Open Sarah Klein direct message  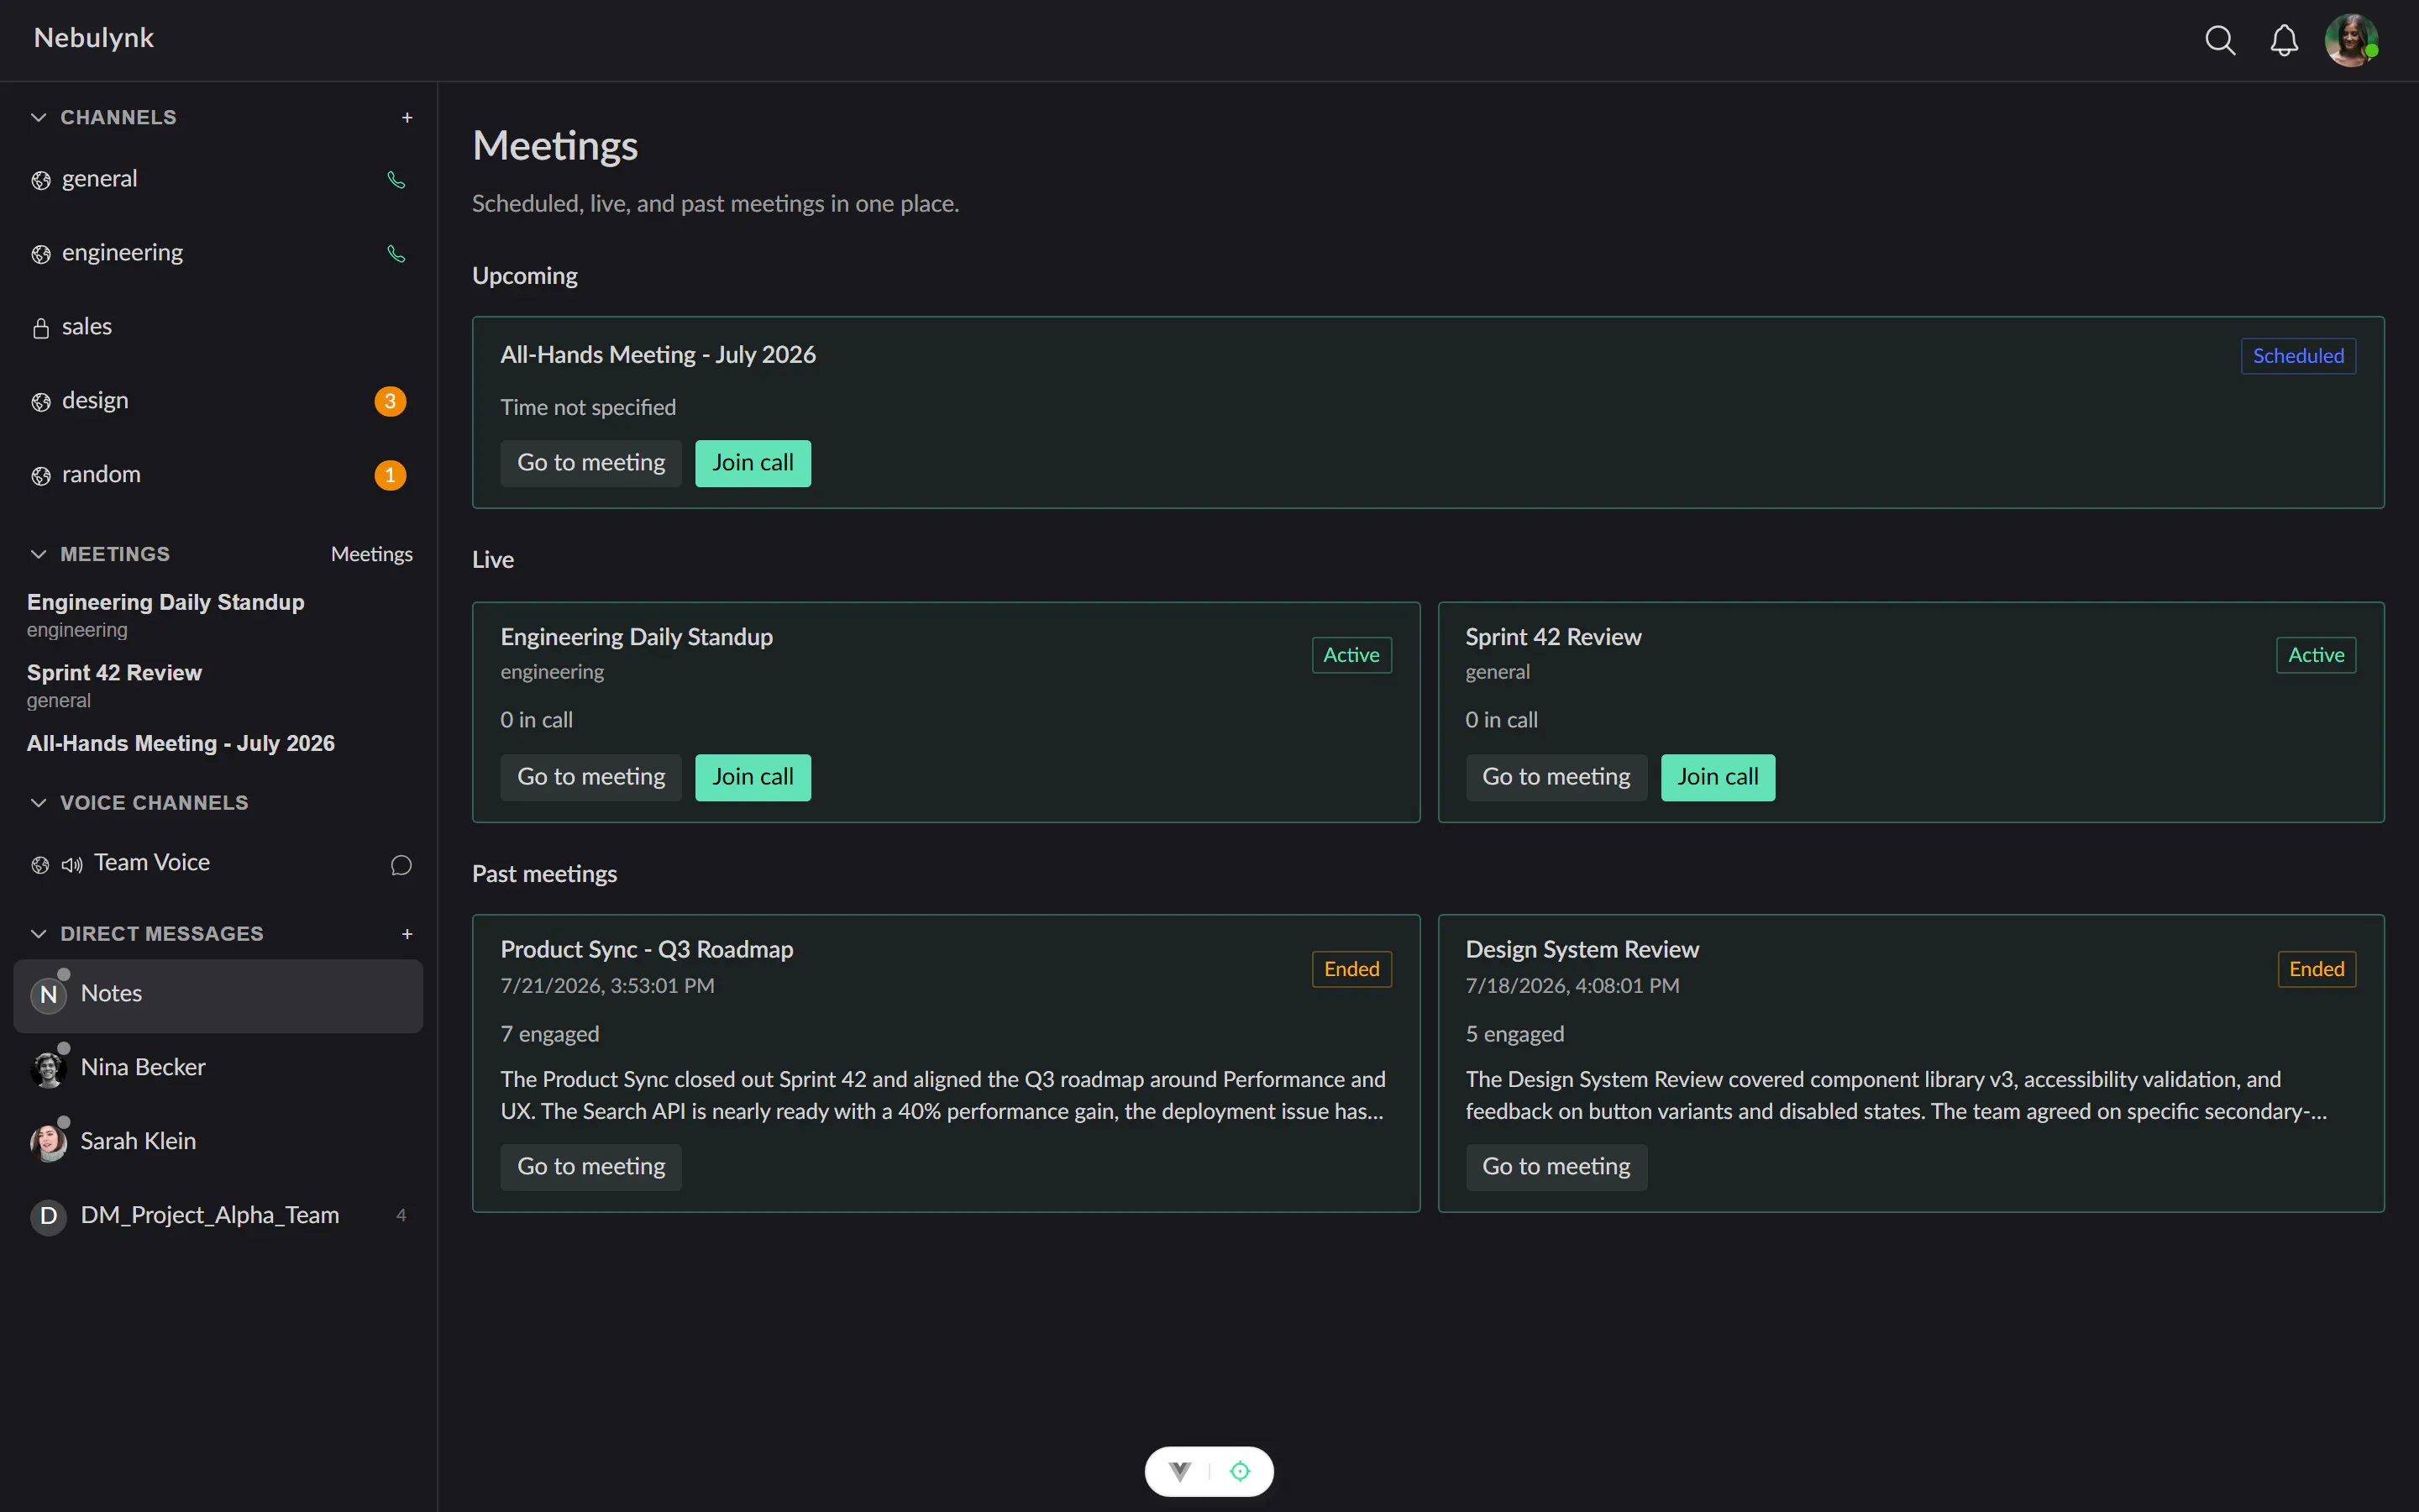coord(218,1143)
